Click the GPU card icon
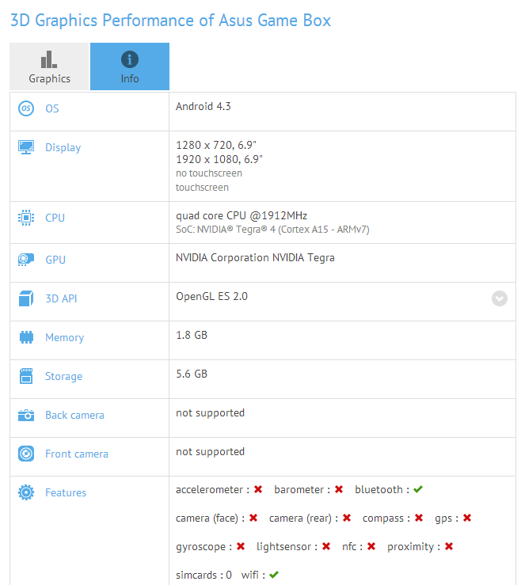This screenshot has height=585, width=521. 26,260
